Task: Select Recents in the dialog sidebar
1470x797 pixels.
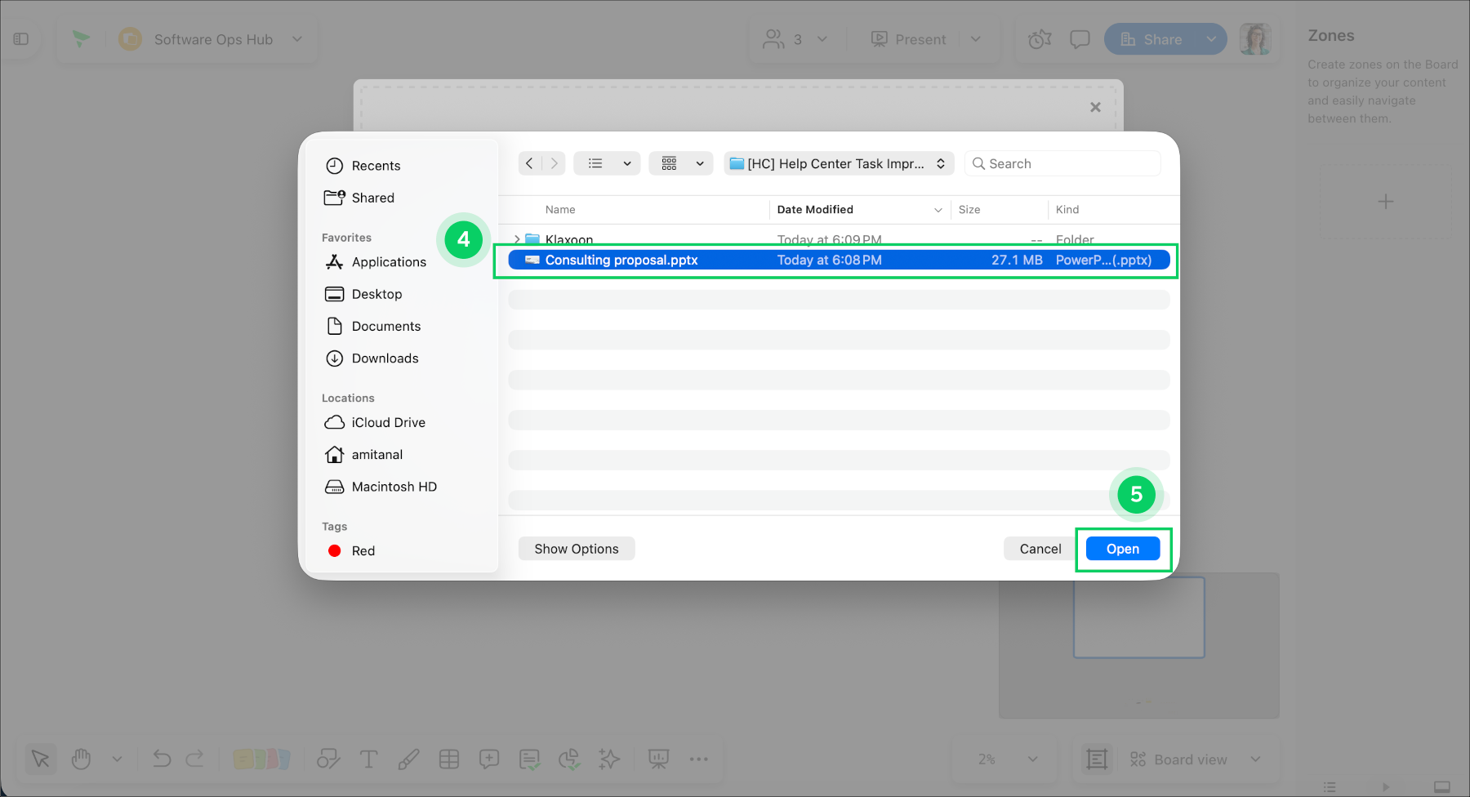Action: (x=363, y=166)
